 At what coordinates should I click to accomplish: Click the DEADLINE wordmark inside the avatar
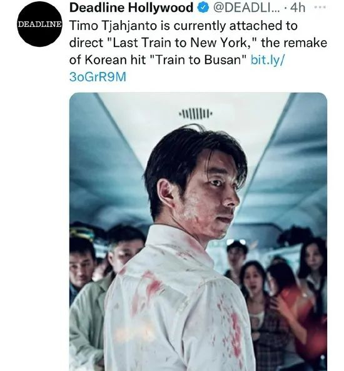[39, 24]
